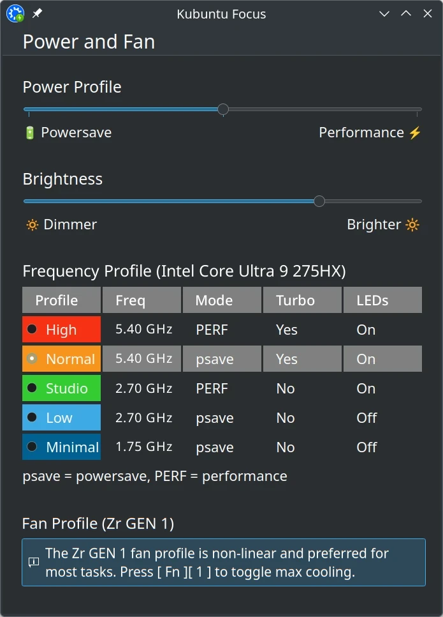443x617 pixels.
Task: Click the Turbo column header
Action: [x=302, y=300]
